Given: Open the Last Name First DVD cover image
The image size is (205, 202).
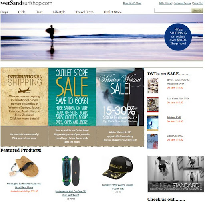Looking at the screenshot, I should 153,105.
